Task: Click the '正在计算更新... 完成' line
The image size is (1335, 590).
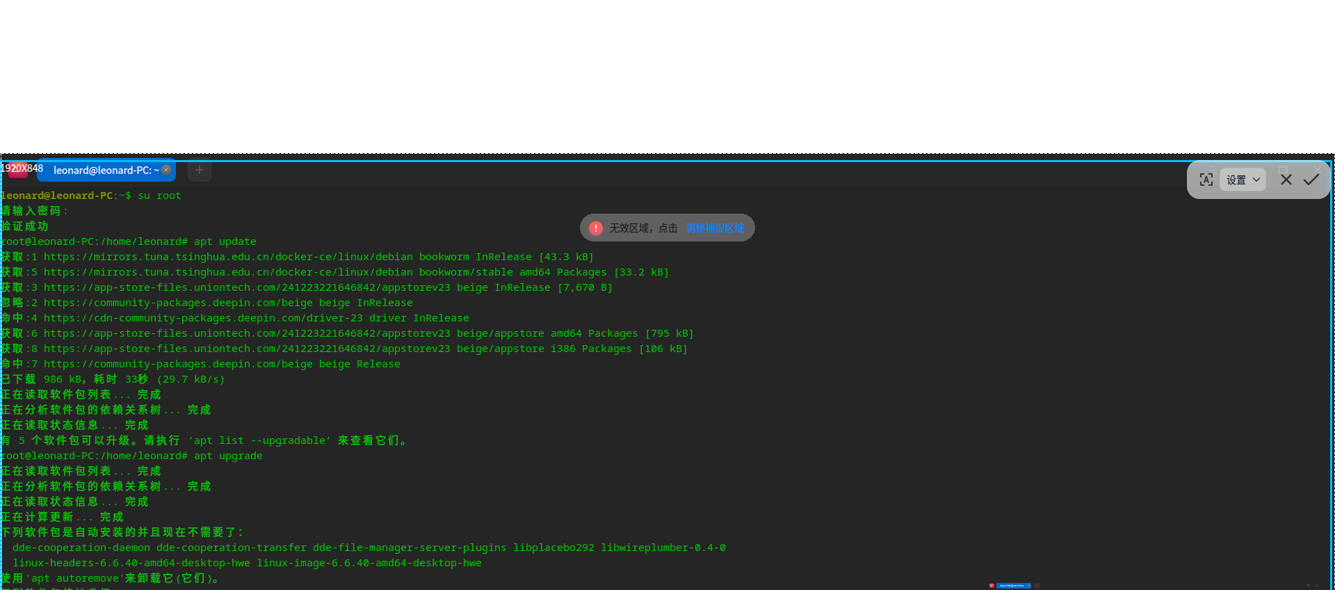Action: [x=62, y=517]
